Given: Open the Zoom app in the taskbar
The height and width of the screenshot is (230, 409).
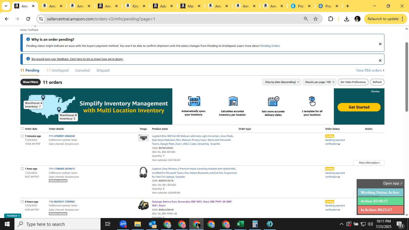Looking at the screenshot, I should pos(123,224).
